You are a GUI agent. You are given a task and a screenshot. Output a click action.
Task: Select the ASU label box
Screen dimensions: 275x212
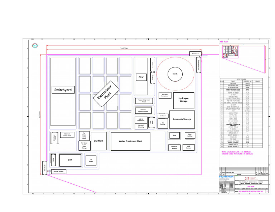click(x=141, y=77)
